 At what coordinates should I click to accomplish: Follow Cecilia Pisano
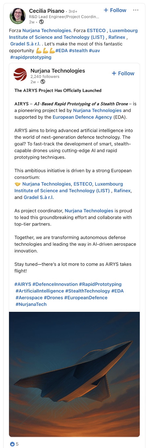115,10
